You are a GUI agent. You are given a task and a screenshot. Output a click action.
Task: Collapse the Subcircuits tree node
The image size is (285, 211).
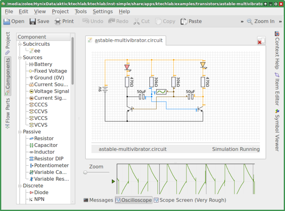pos(20,44)
